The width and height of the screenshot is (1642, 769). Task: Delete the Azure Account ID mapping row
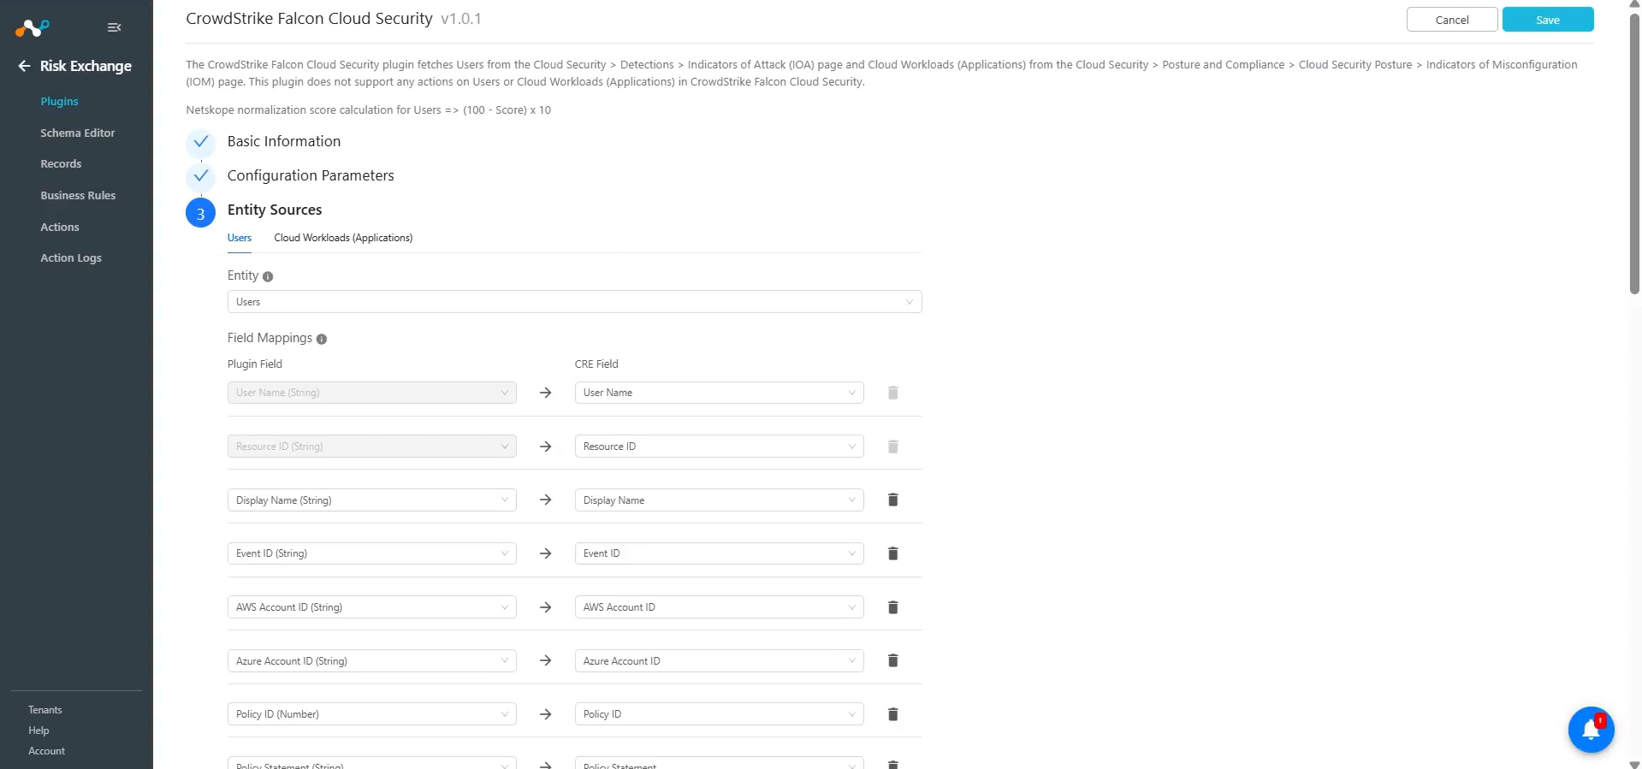[892, 660]
